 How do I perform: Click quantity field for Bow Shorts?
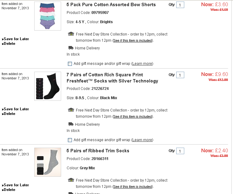pyautogui.click(x=180, y=5)
